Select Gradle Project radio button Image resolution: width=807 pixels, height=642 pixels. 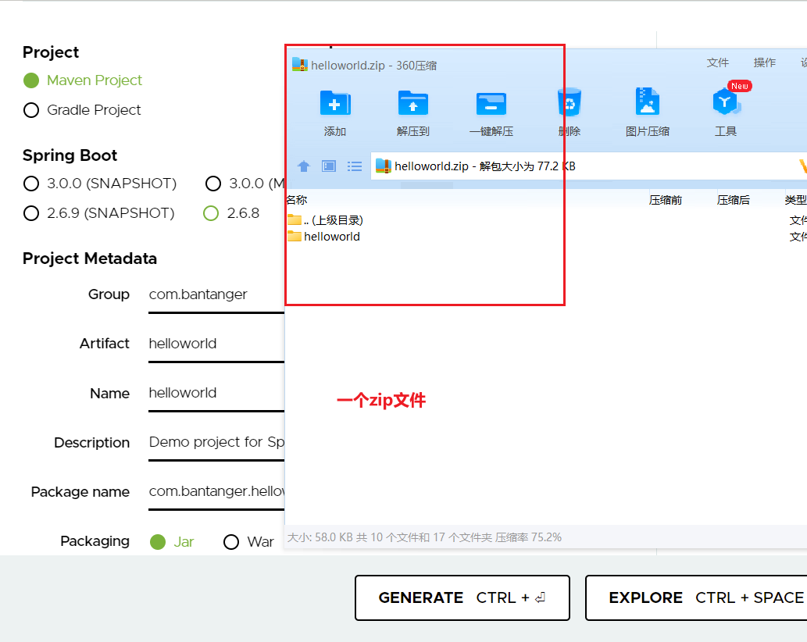click(31, 110)
